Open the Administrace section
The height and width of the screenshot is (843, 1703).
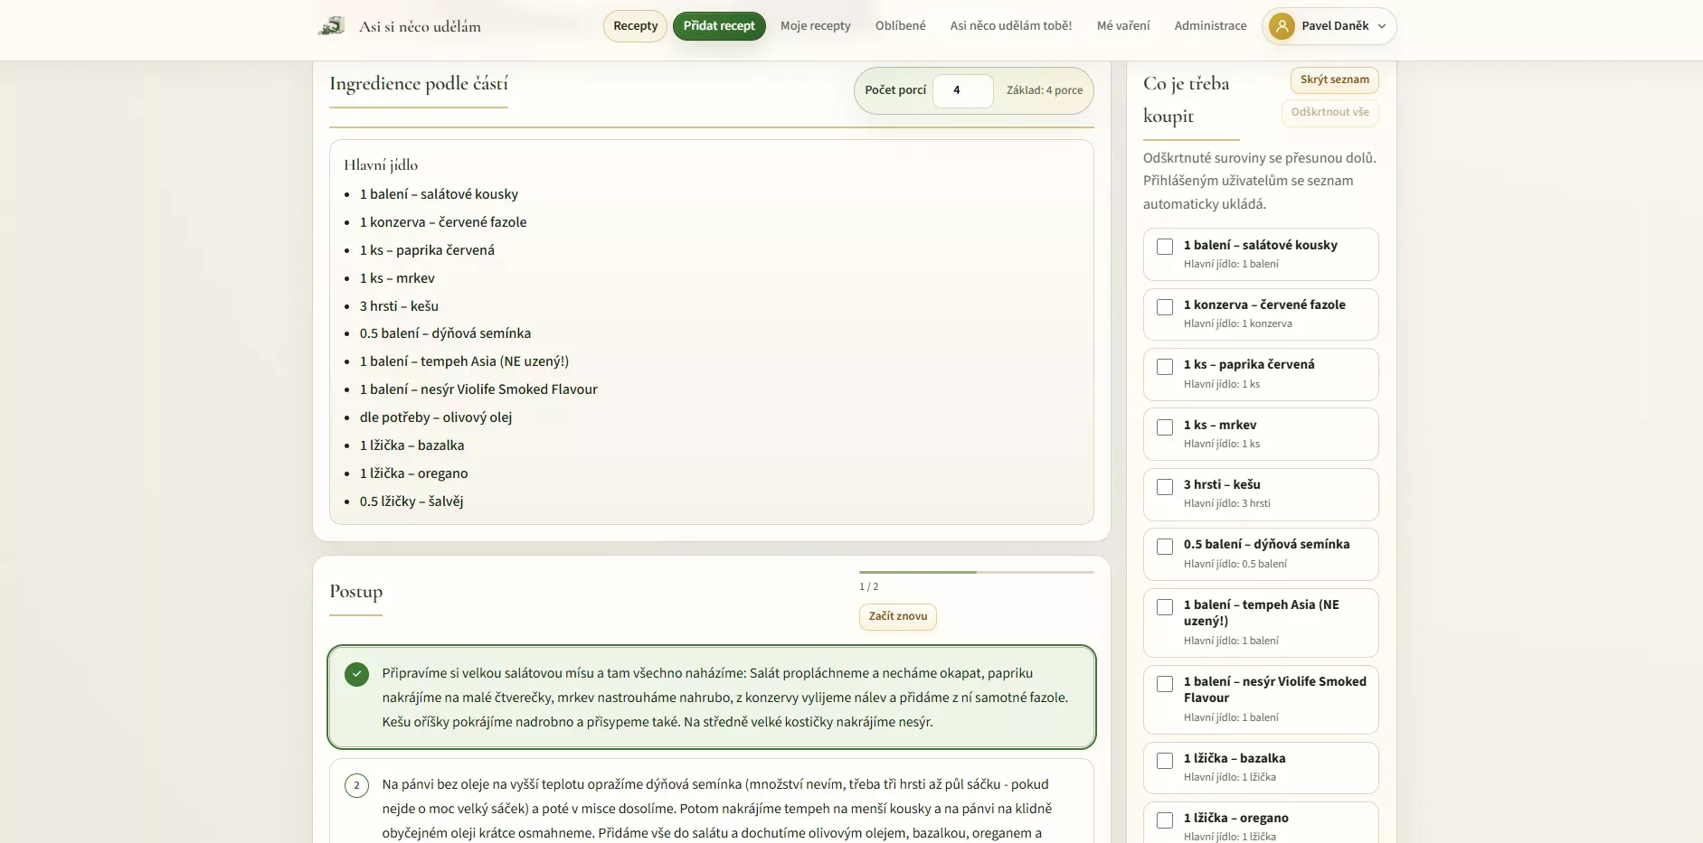tap(1210, 26)
